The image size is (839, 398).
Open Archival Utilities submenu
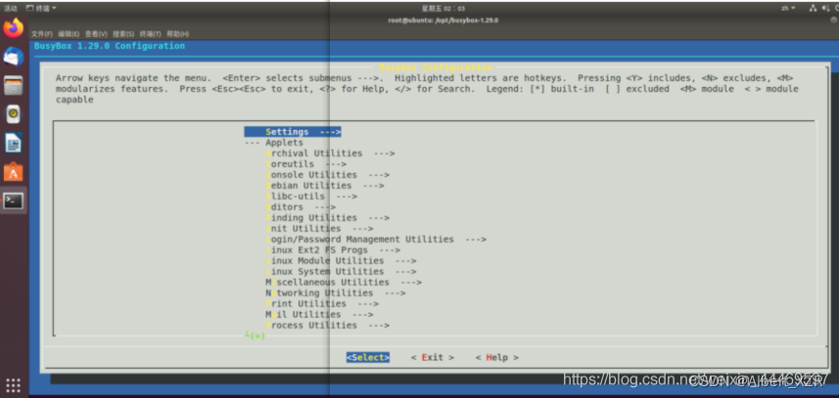pos(330,154)
